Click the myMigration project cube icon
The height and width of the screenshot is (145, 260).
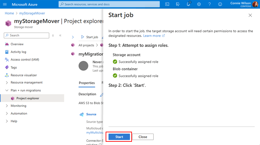pos(73,54)
